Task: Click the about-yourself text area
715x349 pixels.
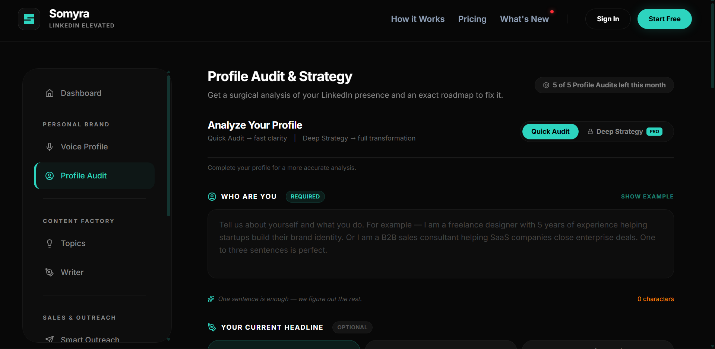Action: (x=440, y=244)
